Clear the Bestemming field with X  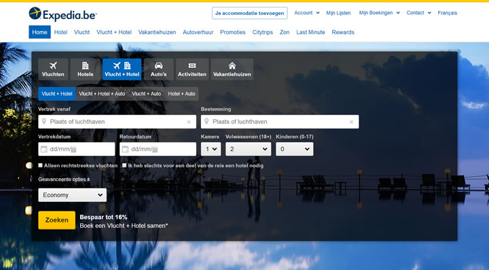point(352,122)
